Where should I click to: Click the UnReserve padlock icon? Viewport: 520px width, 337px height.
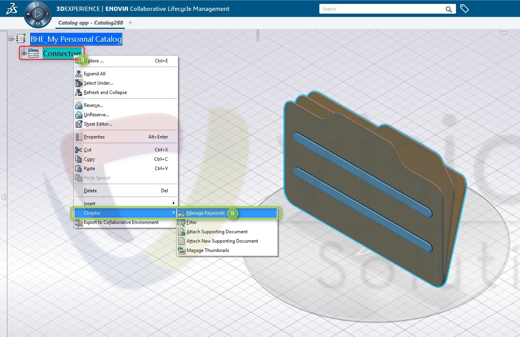[78, 115]
